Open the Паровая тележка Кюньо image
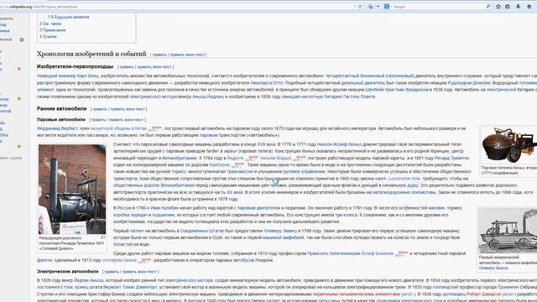 point(508,144)
